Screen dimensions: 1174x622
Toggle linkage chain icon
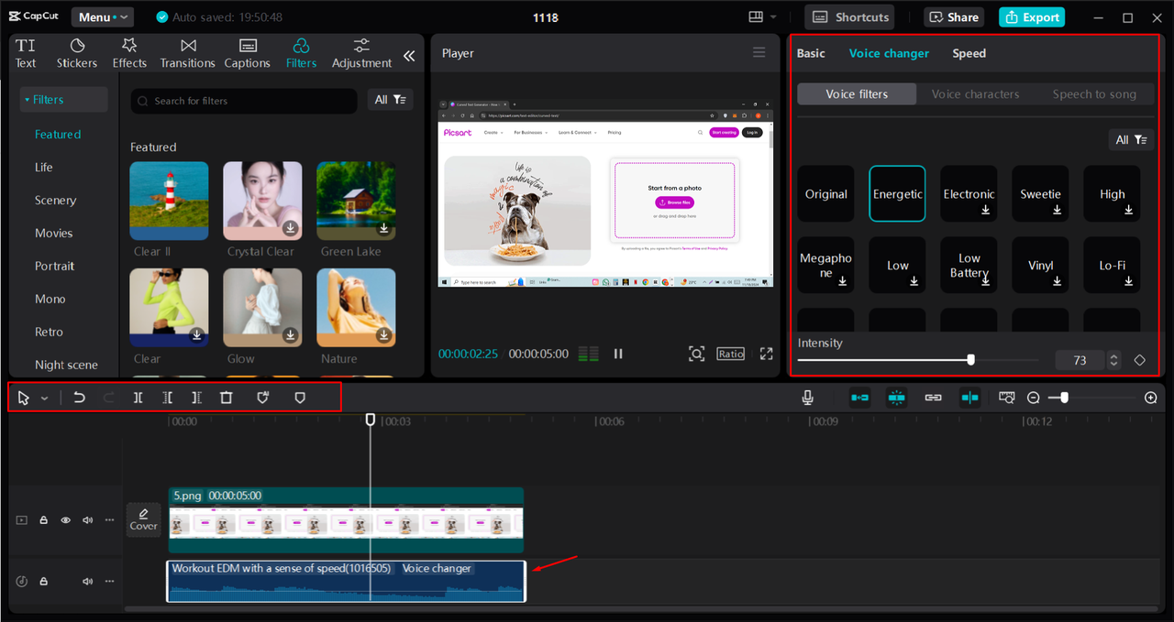(x=933, y=398)
